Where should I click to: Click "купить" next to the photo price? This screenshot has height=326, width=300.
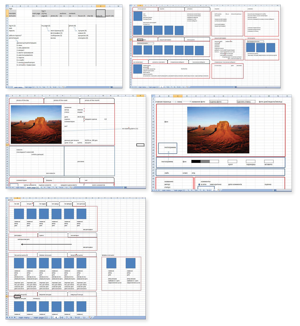tap(79, 142)
